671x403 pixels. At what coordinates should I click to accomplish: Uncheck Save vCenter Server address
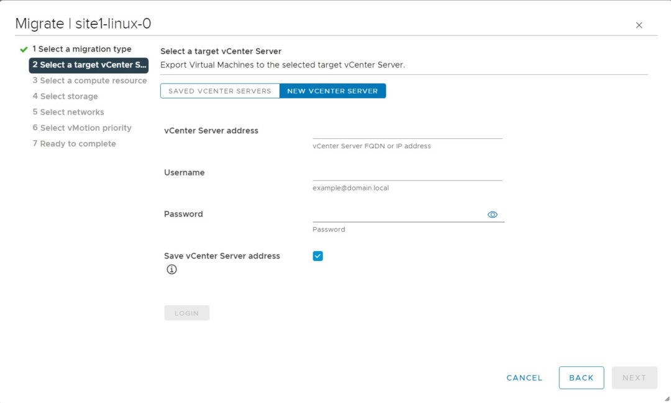point(317,255)
